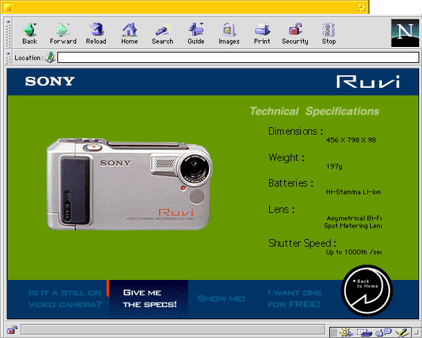Click the Netscape N logo
This screenshot has height=338, width=422.
pos(405,33)
